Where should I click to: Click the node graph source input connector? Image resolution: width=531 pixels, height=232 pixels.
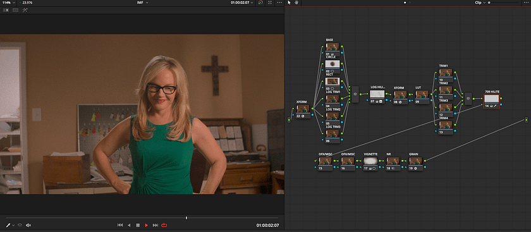[x=289, y=119]
